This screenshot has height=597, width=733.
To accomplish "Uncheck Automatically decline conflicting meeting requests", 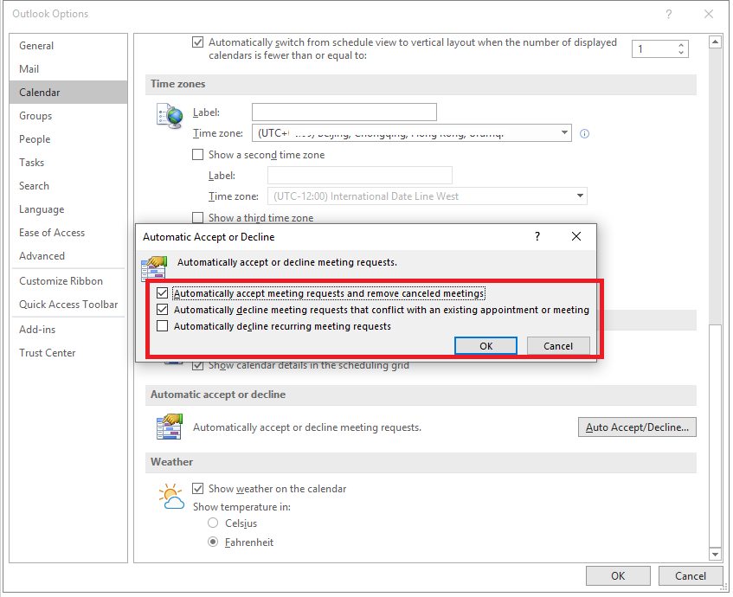I will pyautogui.click(x=162, y=310).
